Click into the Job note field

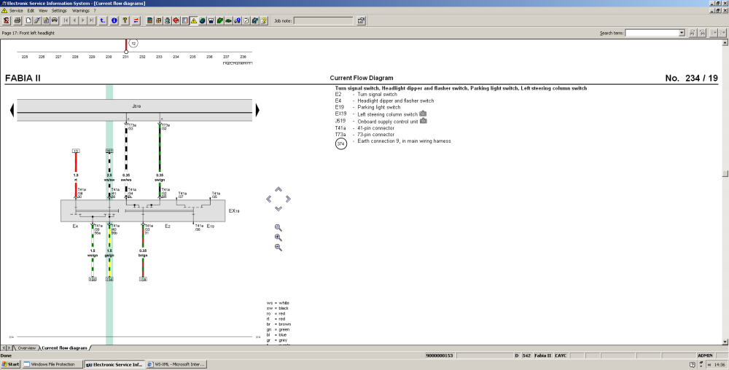tap(323, 20)
